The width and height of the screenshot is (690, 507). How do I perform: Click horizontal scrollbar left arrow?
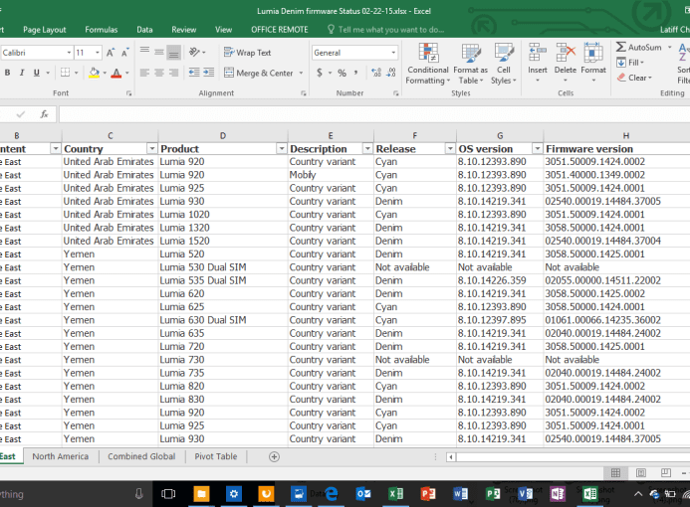pyautogui.click(x=451, y=457)
